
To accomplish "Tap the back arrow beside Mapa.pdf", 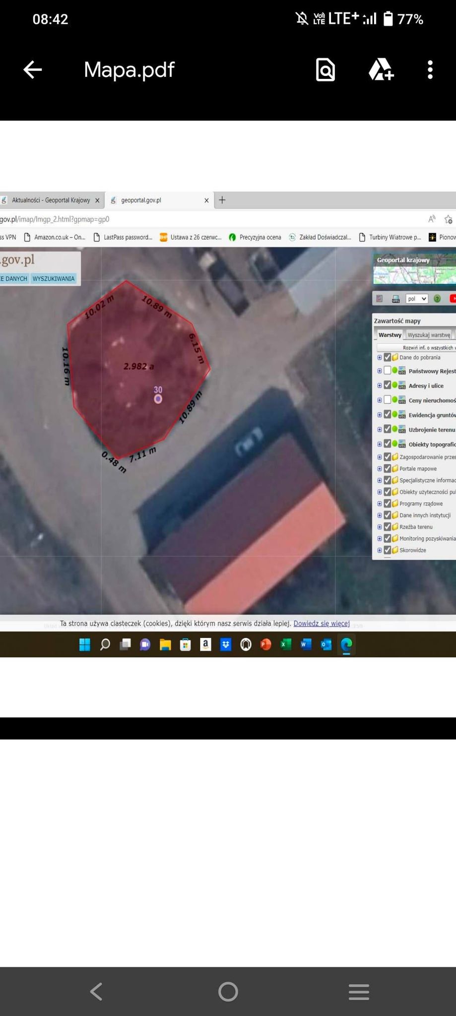I will click(33, 70).
